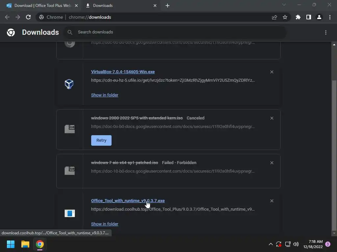Open the clock showing 7:18 AM
This screenshot has height=252, width=337.
point(313,244)
